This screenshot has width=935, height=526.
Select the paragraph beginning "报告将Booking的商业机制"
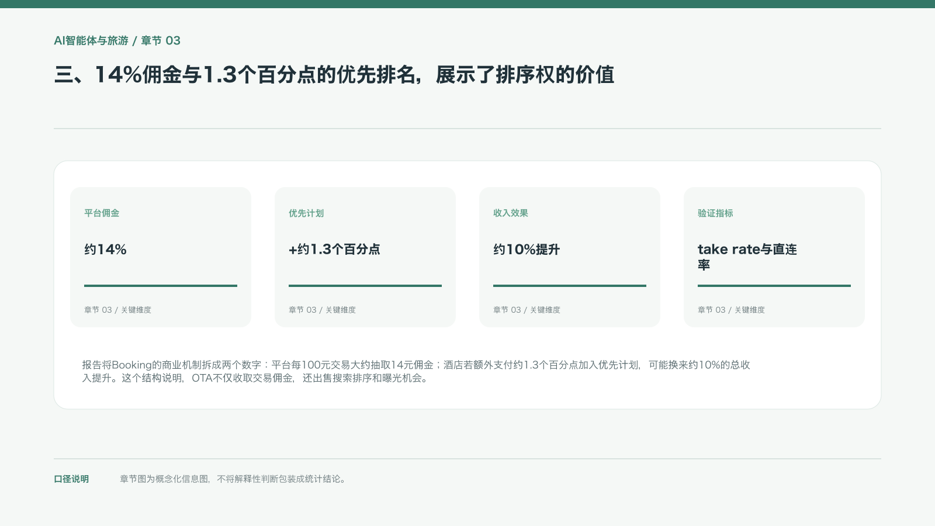pyautogui.click(x=416, y=371)
